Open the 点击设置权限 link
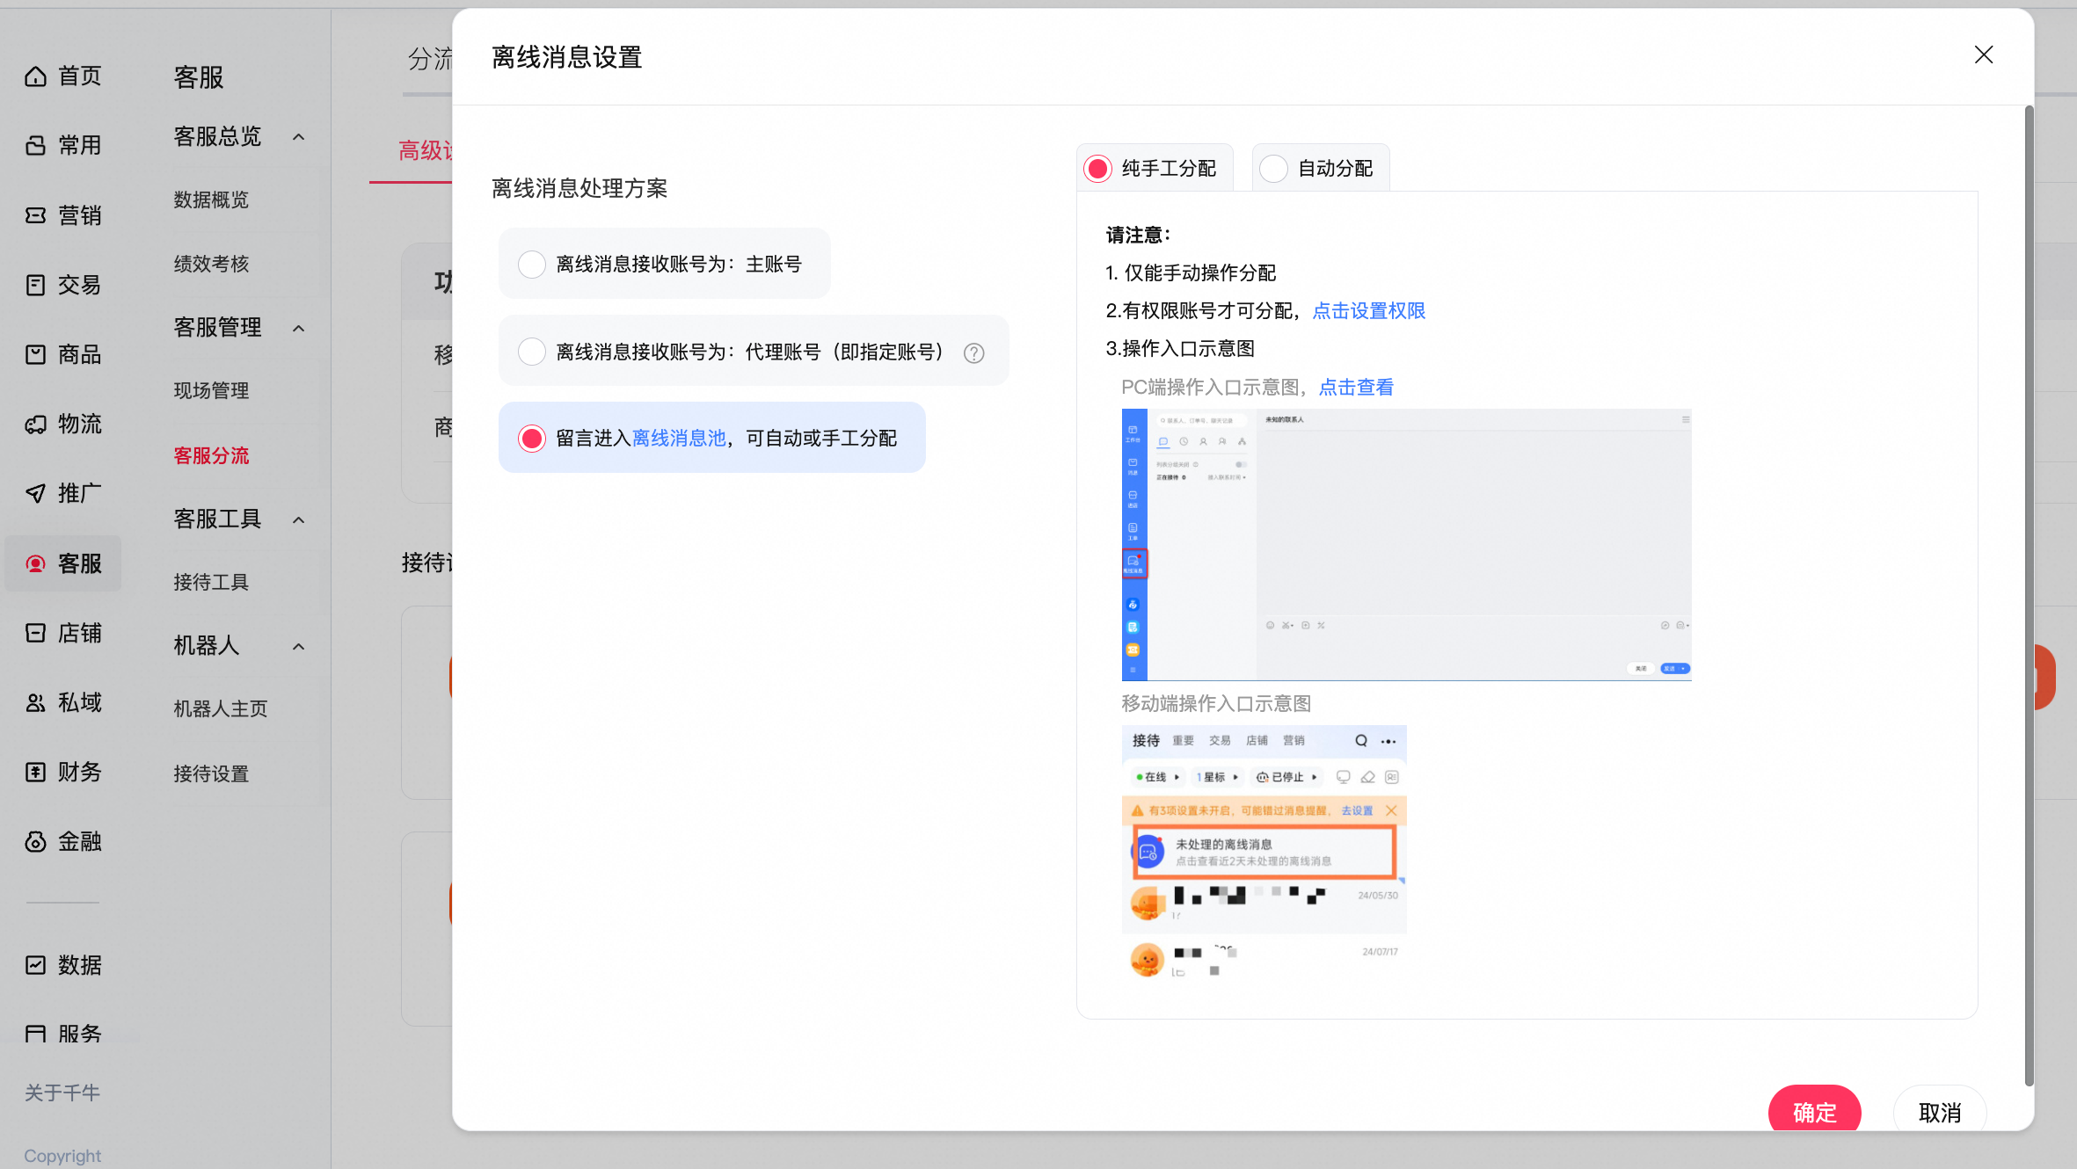Screen dimensions: 2077x1169 click(1368, 310)
